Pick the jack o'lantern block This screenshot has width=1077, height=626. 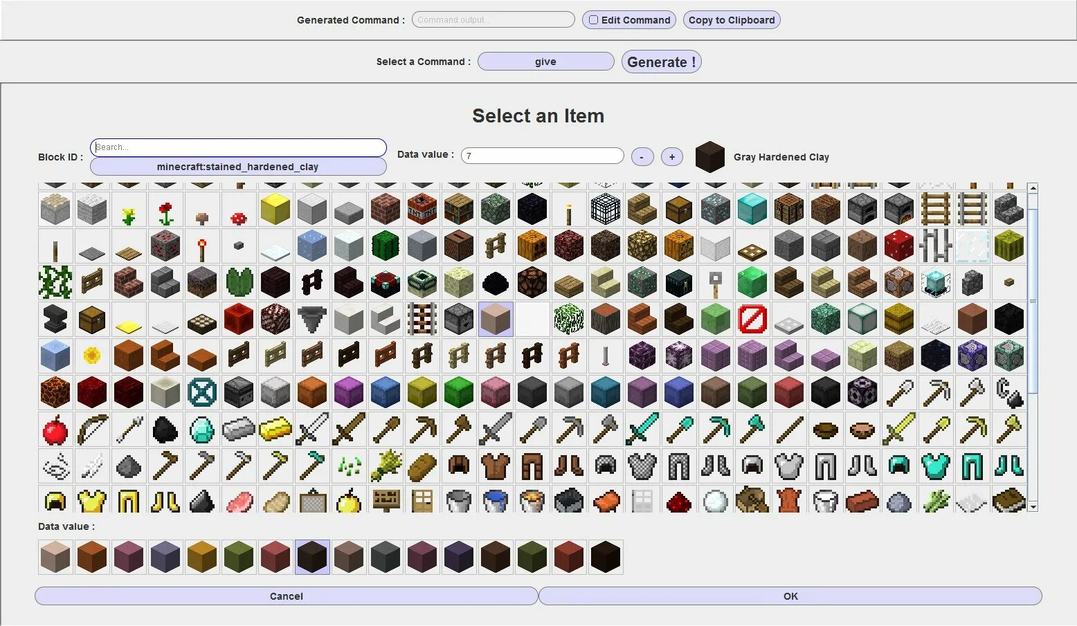click(679, 246)
